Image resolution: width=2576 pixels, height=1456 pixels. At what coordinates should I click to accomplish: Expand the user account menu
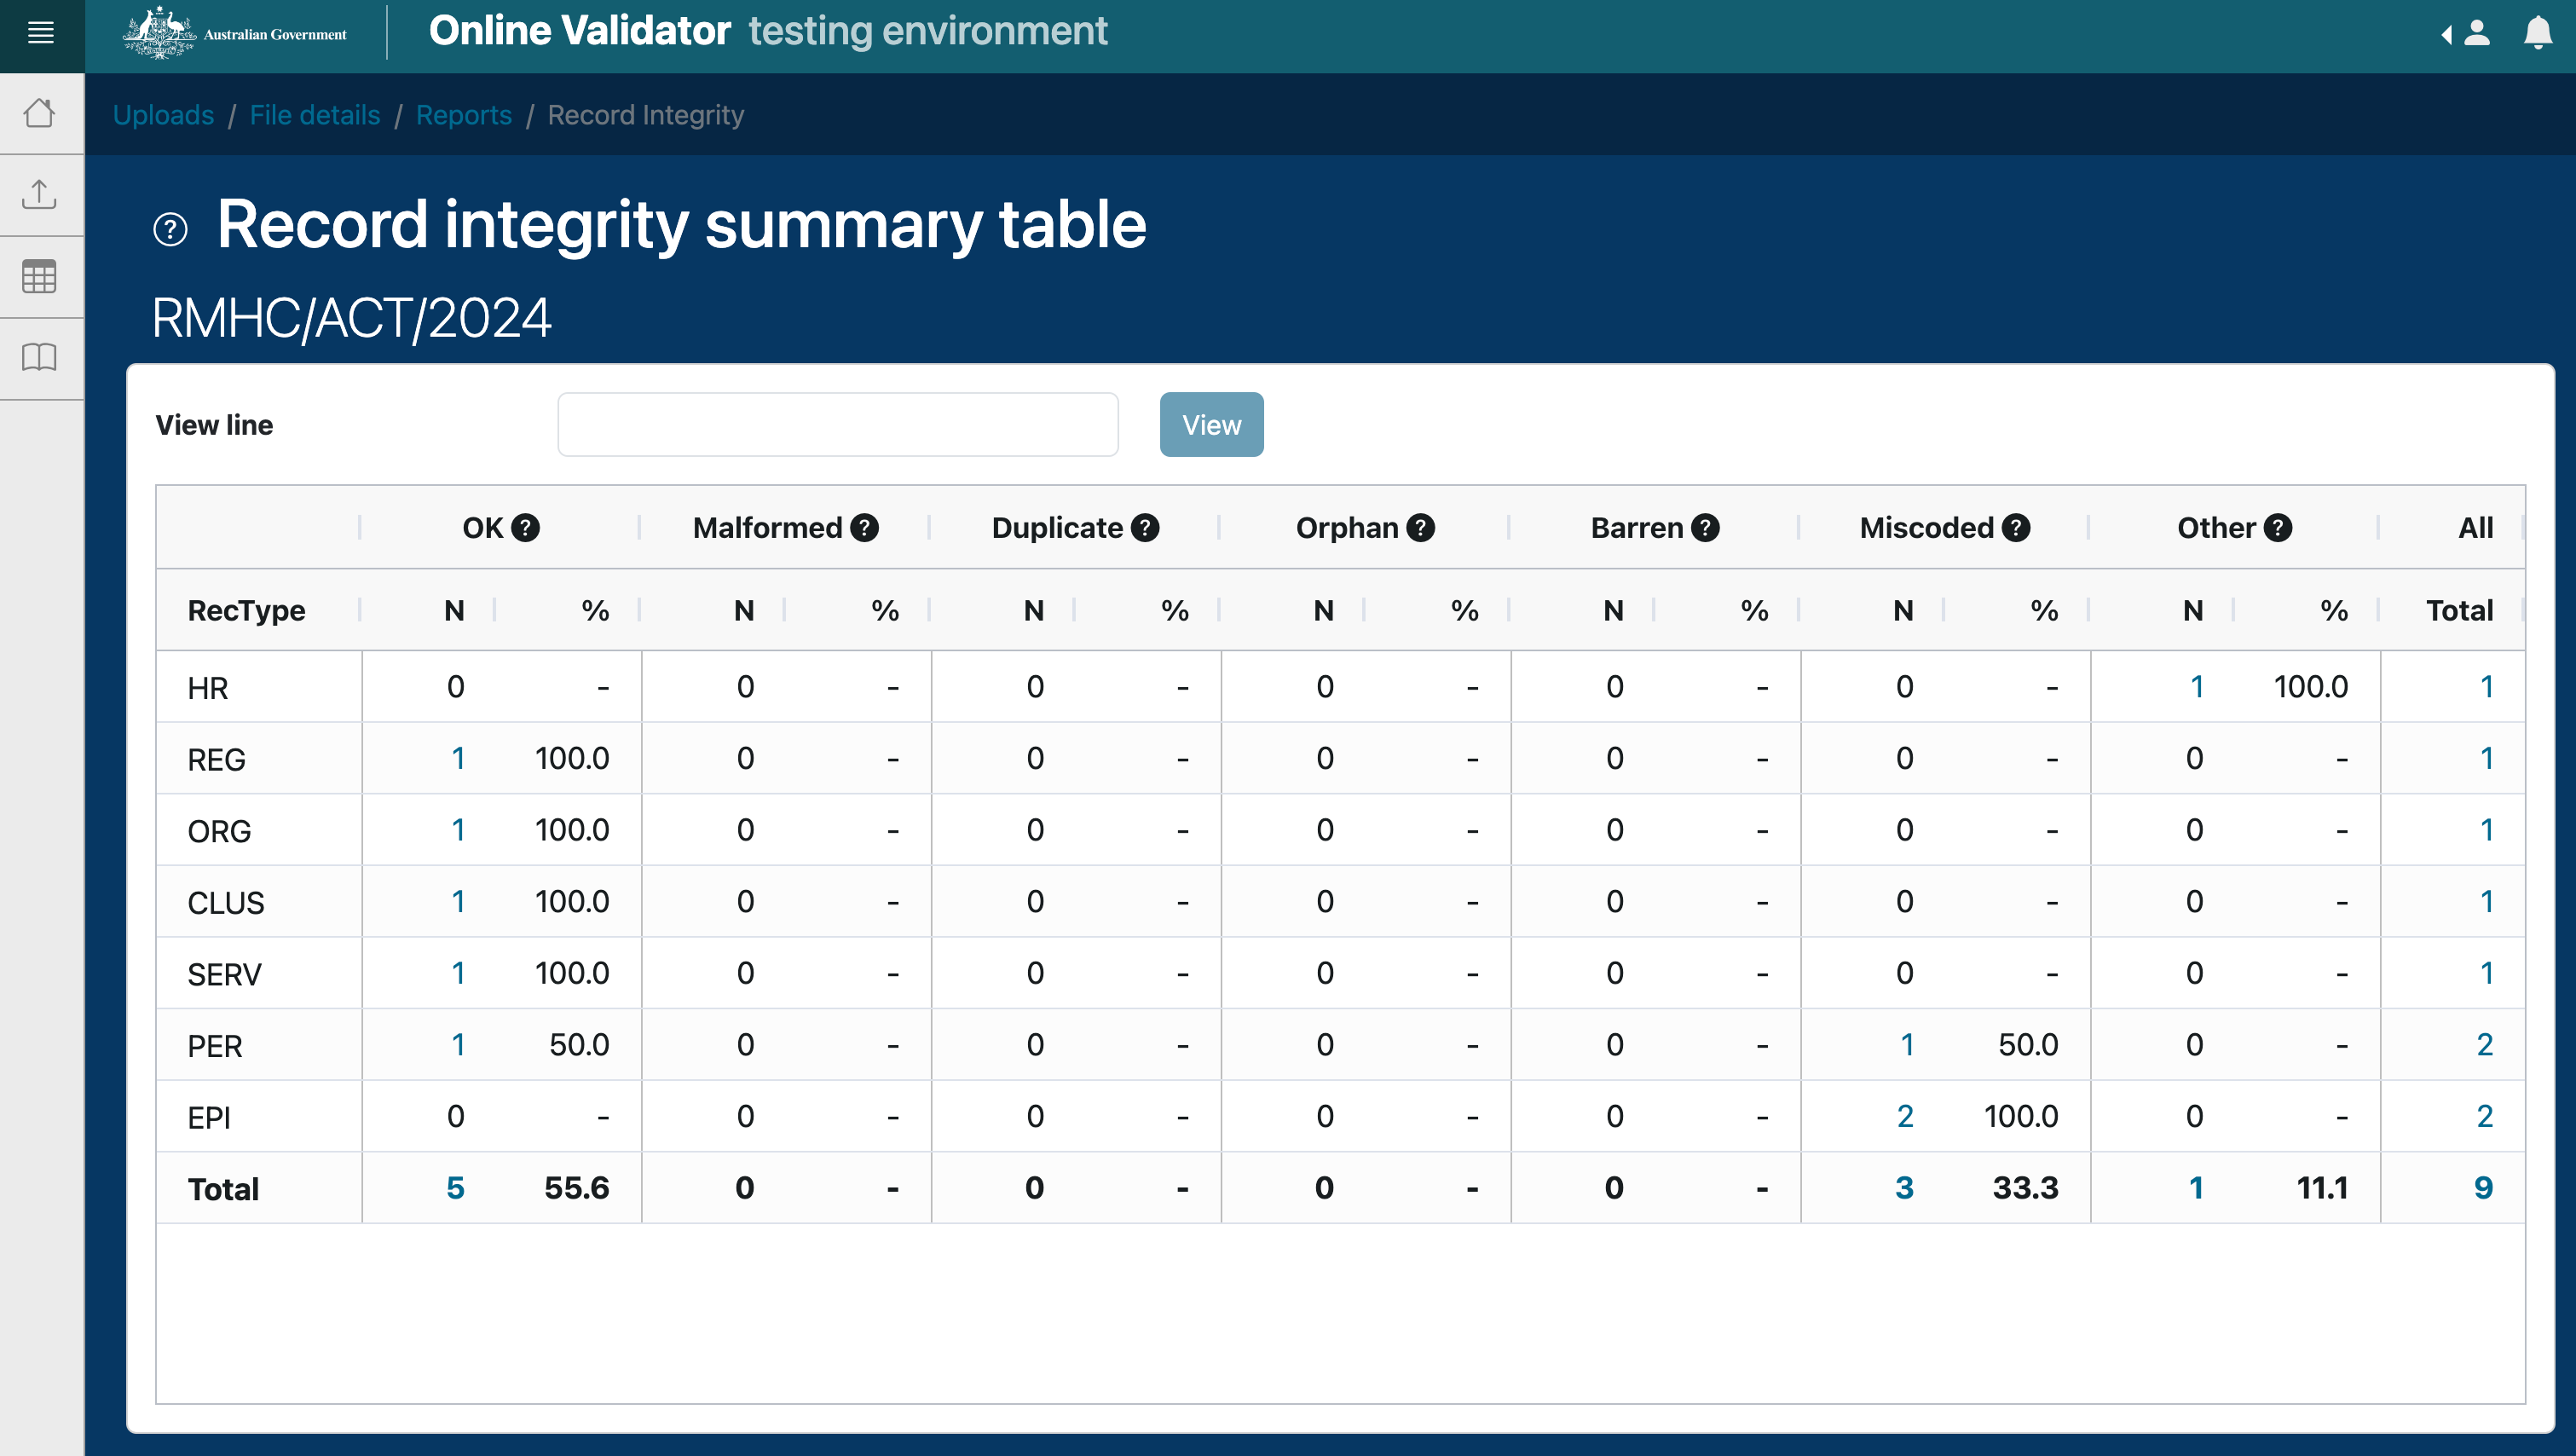pyautogui.click(x=2467, y=33)
